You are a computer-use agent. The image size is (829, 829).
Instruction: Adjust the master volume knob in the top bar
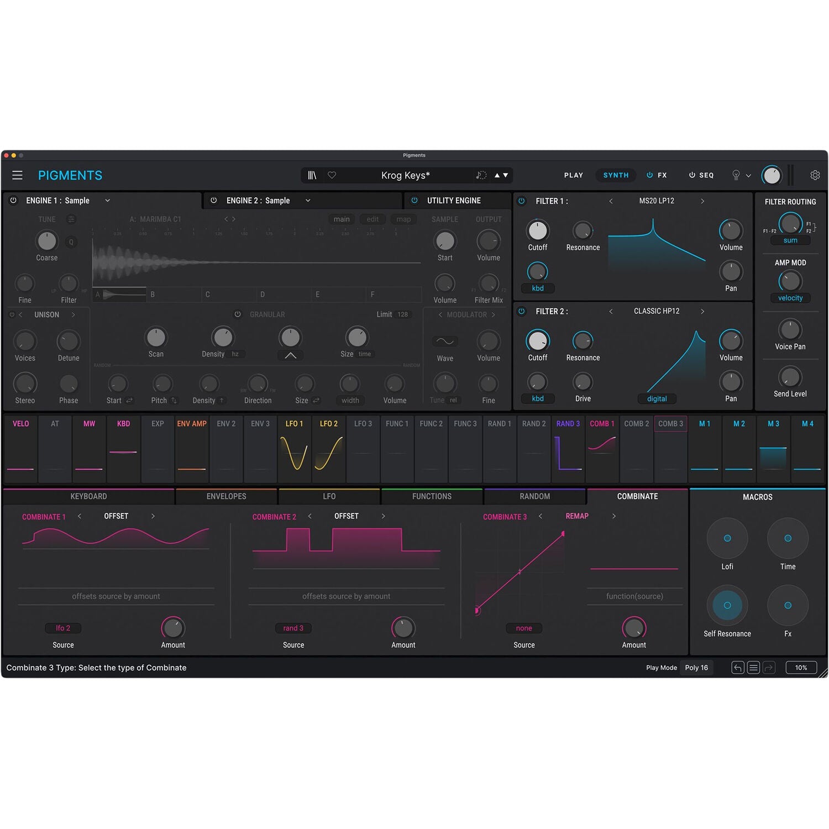(x=772, y=175)
